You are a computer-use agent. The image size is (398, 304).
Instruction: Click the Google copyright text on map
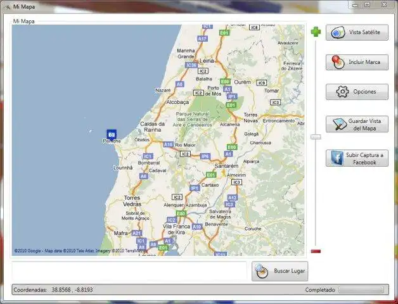coord(81,251)
